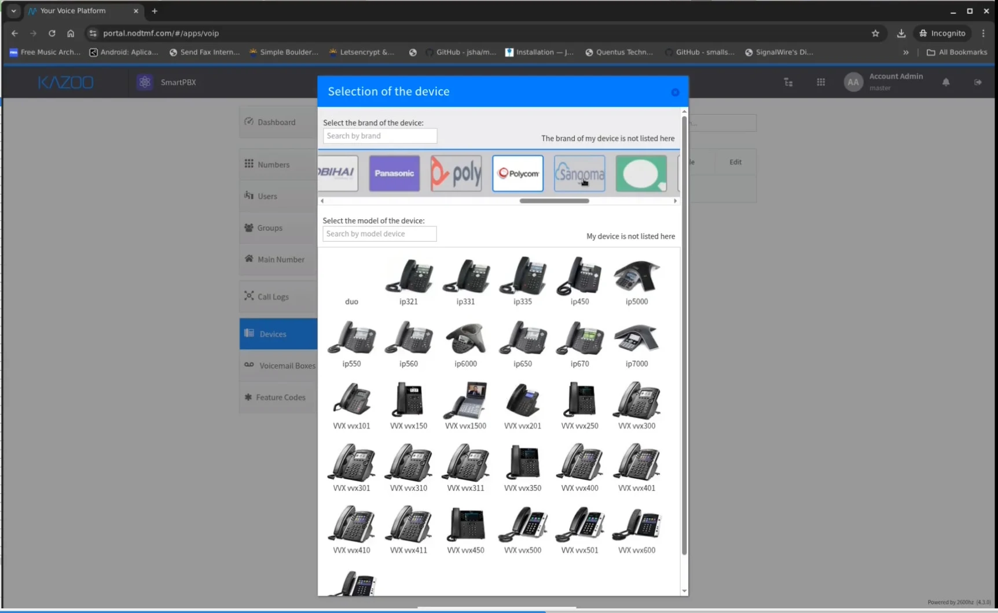Click the sign out icon

(978, 82)
